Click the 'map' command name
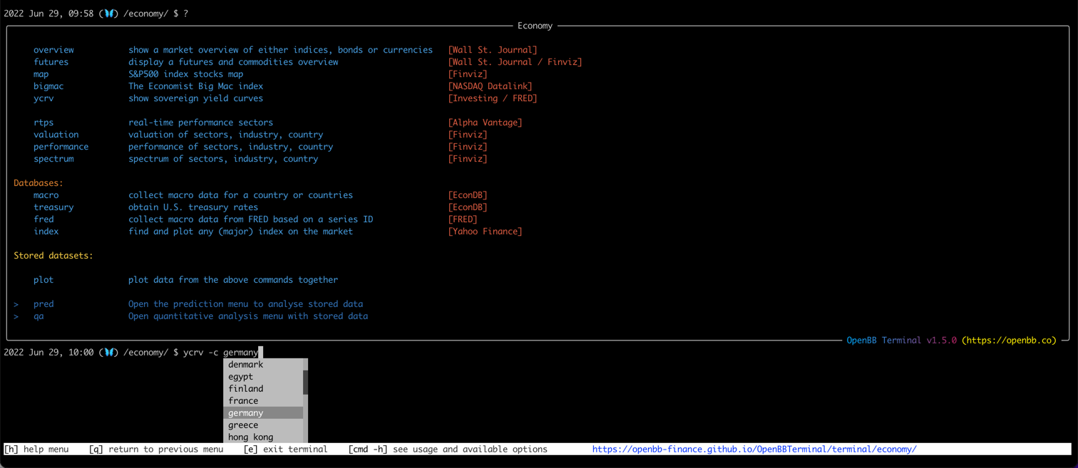 [x=41, y=74]
